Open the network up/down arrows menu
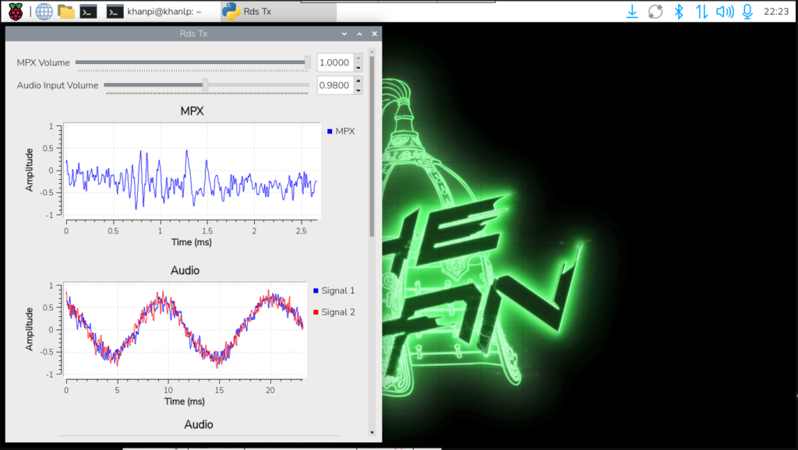The width and height of the screenshot is (798, 450). tap(702, 11)
